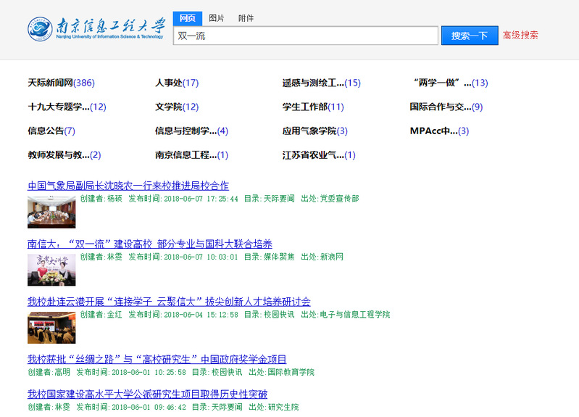
Task: Filter results by 十九大专题学 category
Action: click(67, 107)
